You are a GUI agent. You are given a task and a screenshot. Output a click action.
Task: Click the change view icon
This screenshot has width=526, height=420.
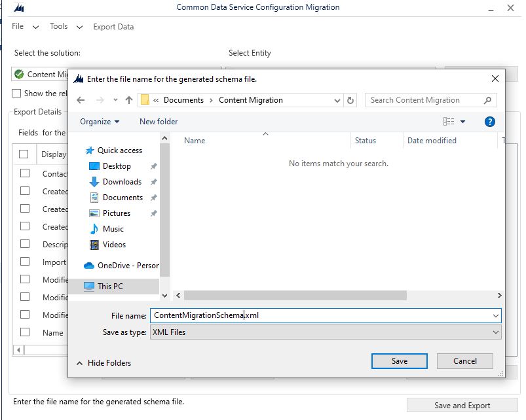449,121
